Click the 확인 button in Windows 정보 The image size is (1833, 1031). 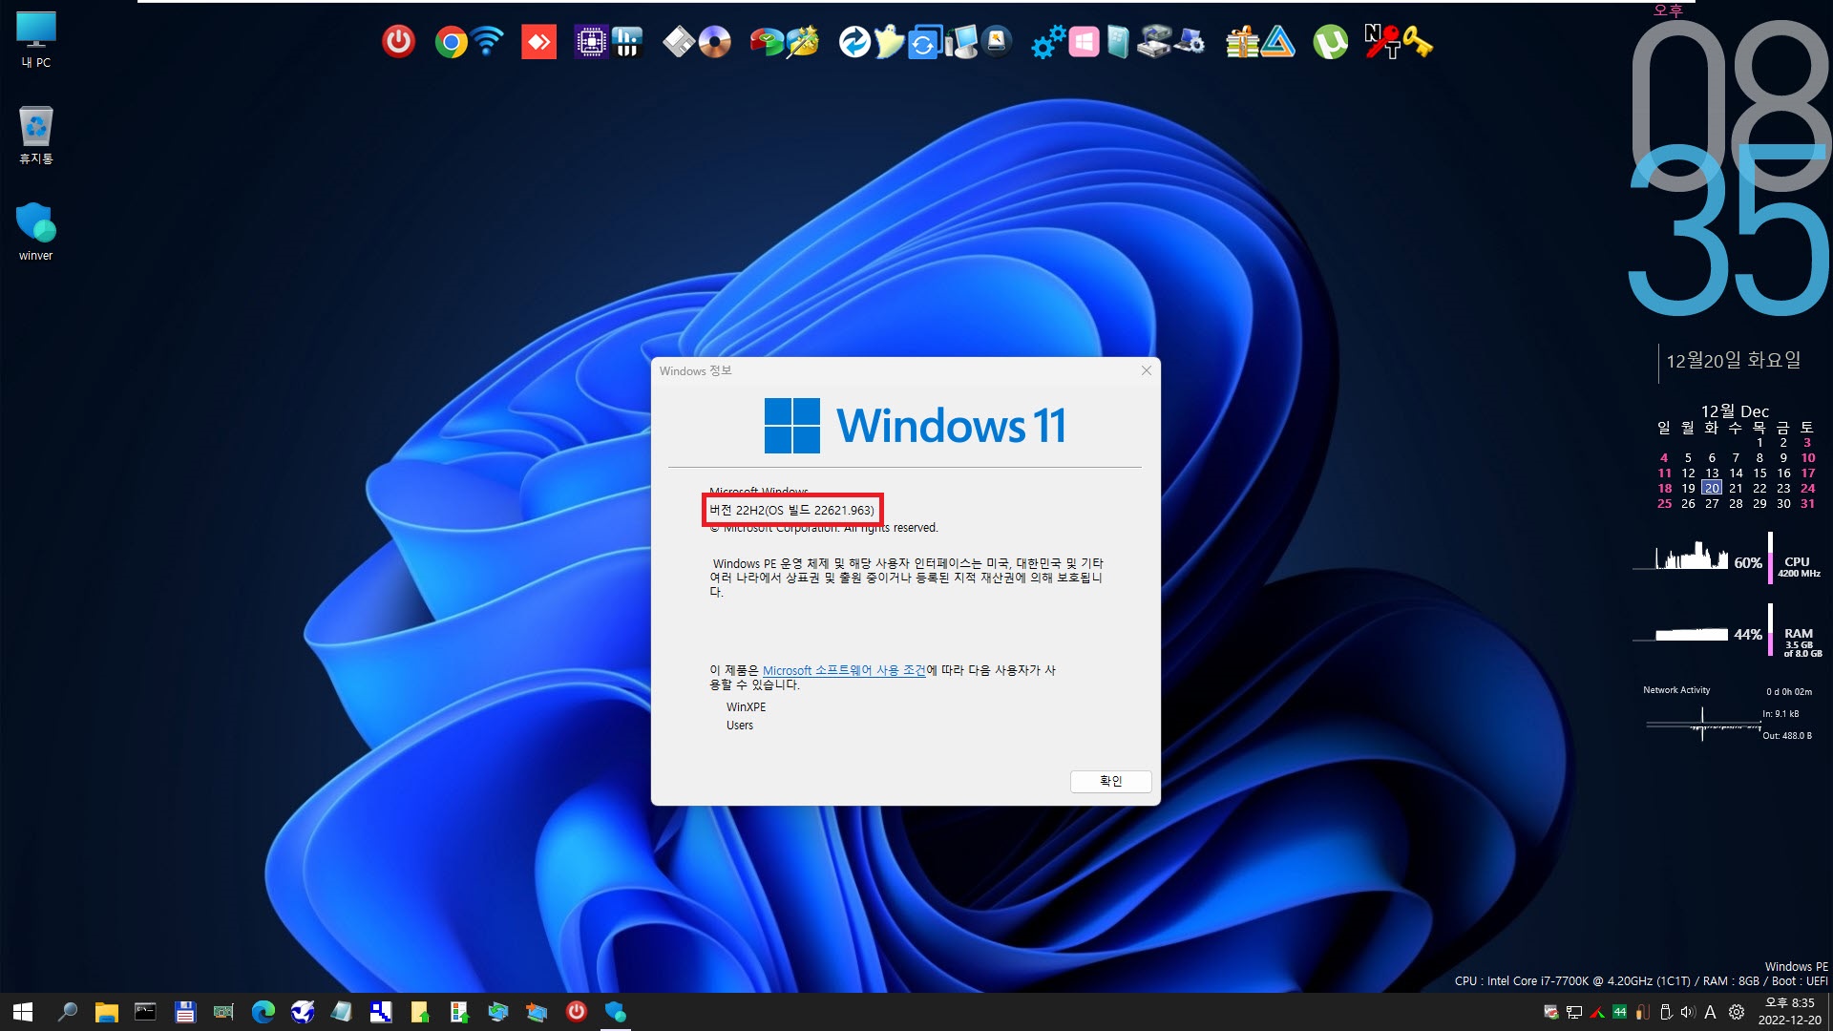coord(1110,781)
